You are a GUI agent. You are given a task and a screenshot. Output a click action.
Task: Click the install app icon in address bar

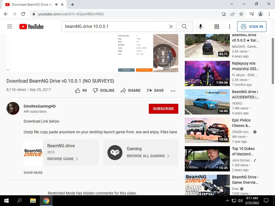[x=224, y=14]
